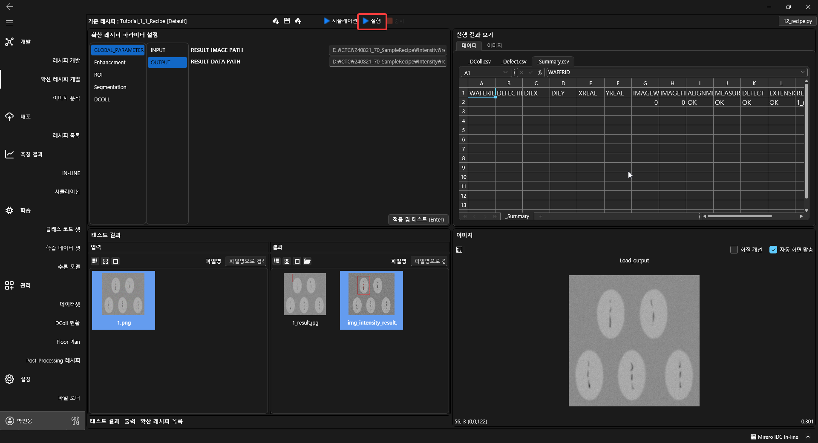Viewport: 818px width, 443px height.
Task: Click the hamburger menu icon
Action: point(9,23)
